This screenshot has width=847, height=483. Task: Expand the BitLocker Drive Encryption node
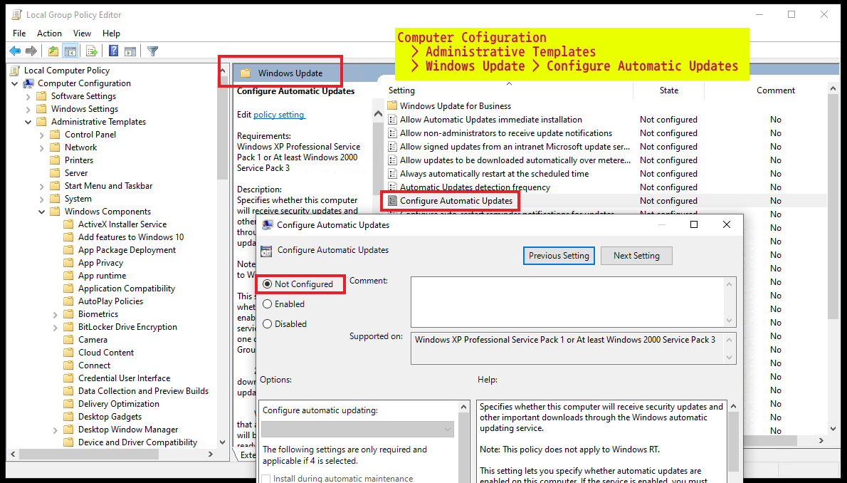click(x=55, y=327)
